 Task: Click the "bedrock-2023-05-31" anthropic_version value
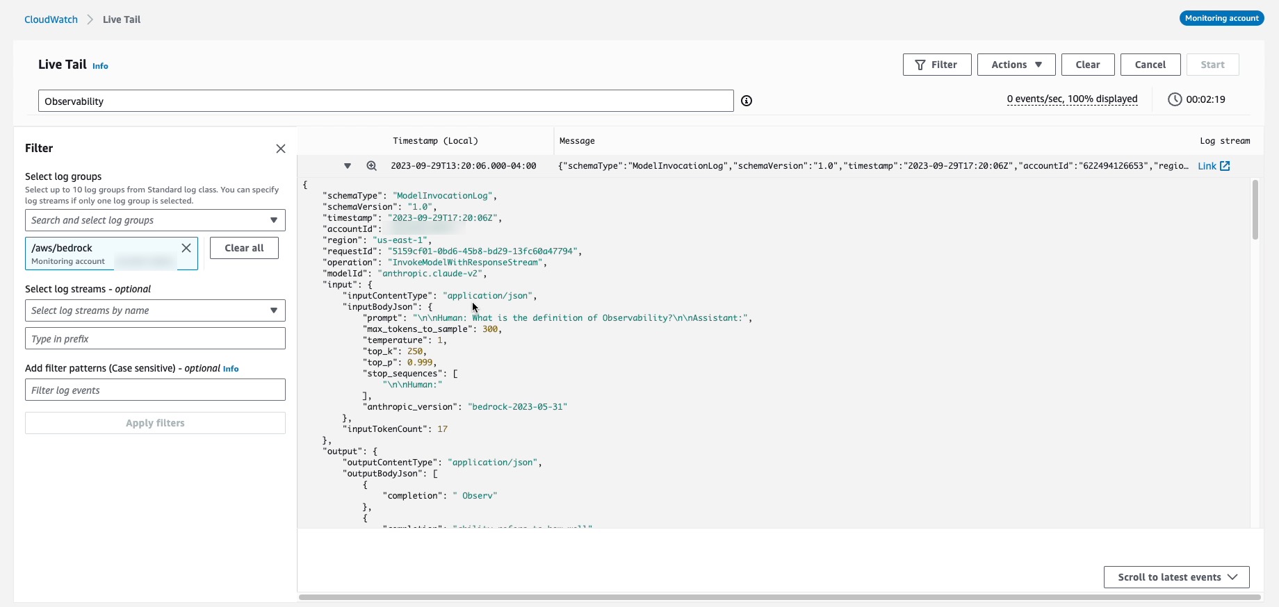[518, 407]
